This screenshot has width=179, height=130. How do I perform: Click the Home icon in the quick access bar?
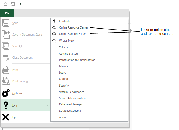pos(5,4)
